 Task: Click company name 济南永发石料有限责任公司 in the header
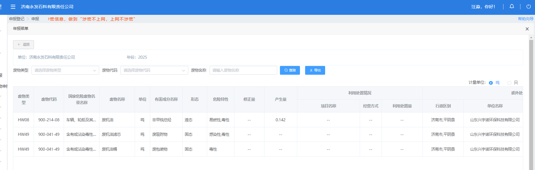(x=47, y=7)
